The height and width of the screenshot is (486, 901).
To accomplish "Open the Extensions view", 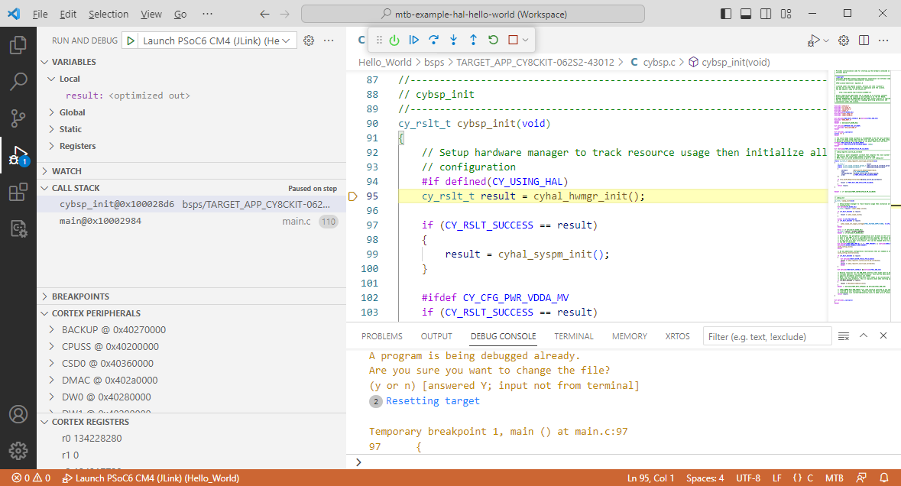I will (x=18, y=192).
